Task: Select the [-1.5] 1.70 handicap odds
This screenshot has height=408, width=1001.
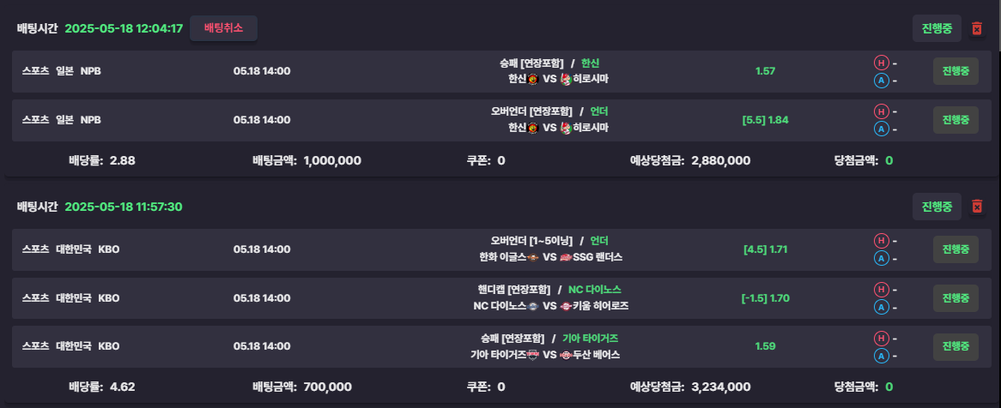Action: 765,297
